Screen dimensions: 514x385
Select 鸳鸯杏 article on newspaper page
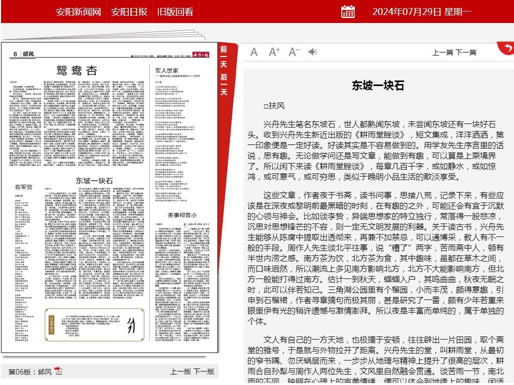tap(77, 70)
